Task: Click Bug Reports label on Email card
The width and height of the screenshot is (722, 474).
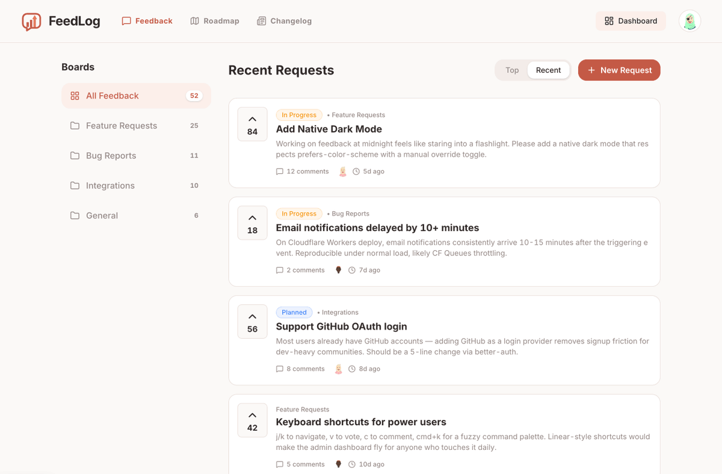Action: click(x=350, y=214)
